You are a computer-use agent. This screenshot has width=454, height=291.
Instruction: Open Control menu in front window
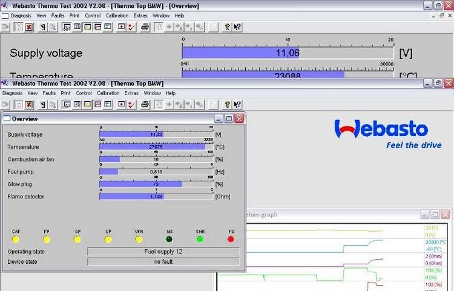(84, 93)
